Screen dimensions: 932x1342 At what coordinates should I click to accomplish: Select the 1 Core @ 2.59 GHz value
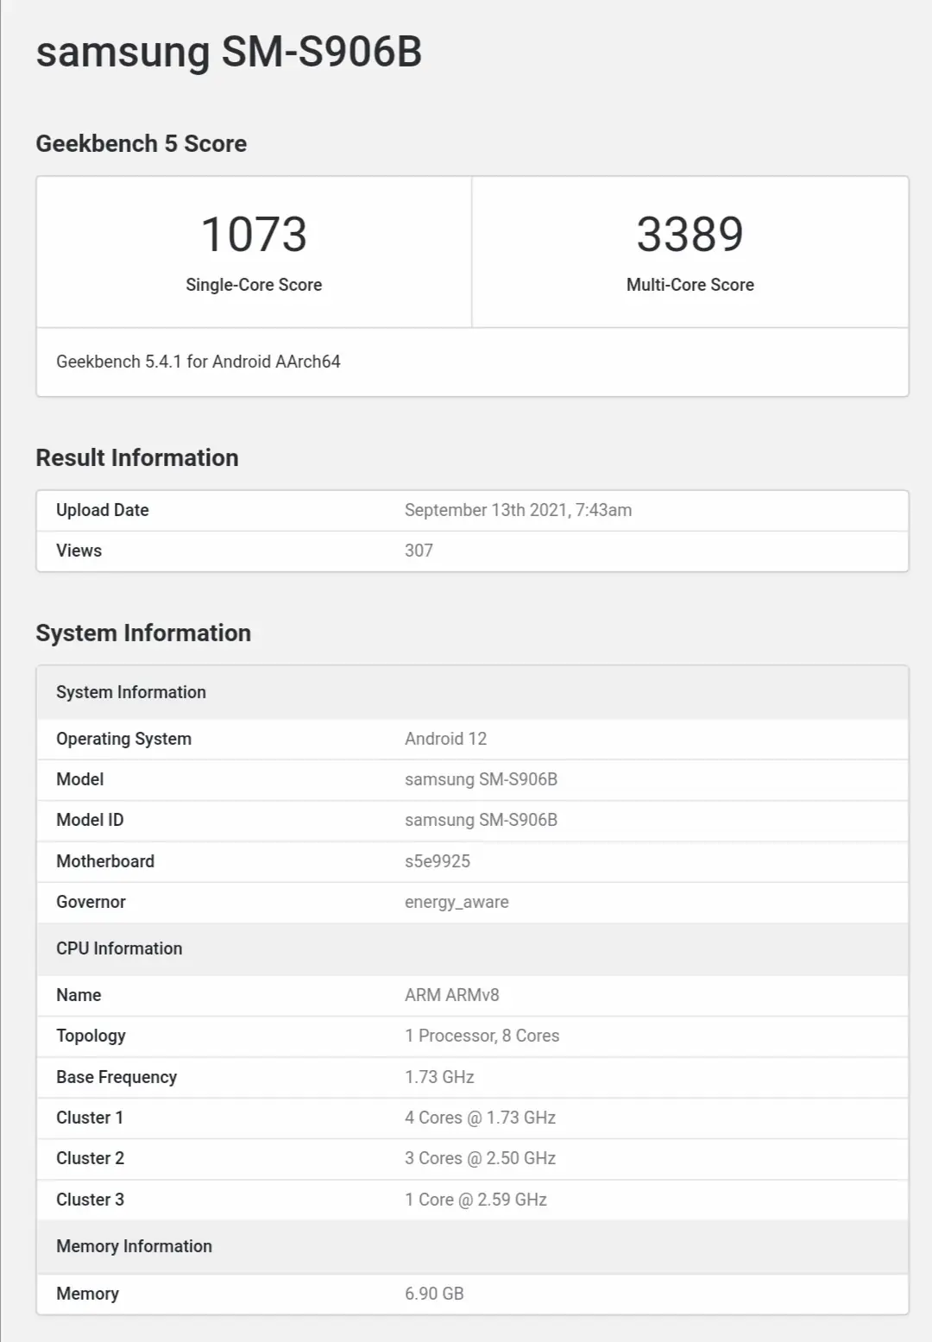click(476, 1200)
